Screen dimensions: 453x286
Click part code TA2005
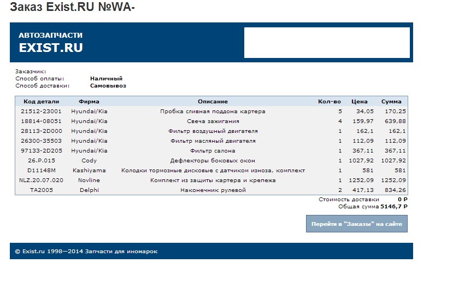coord(42,190)
